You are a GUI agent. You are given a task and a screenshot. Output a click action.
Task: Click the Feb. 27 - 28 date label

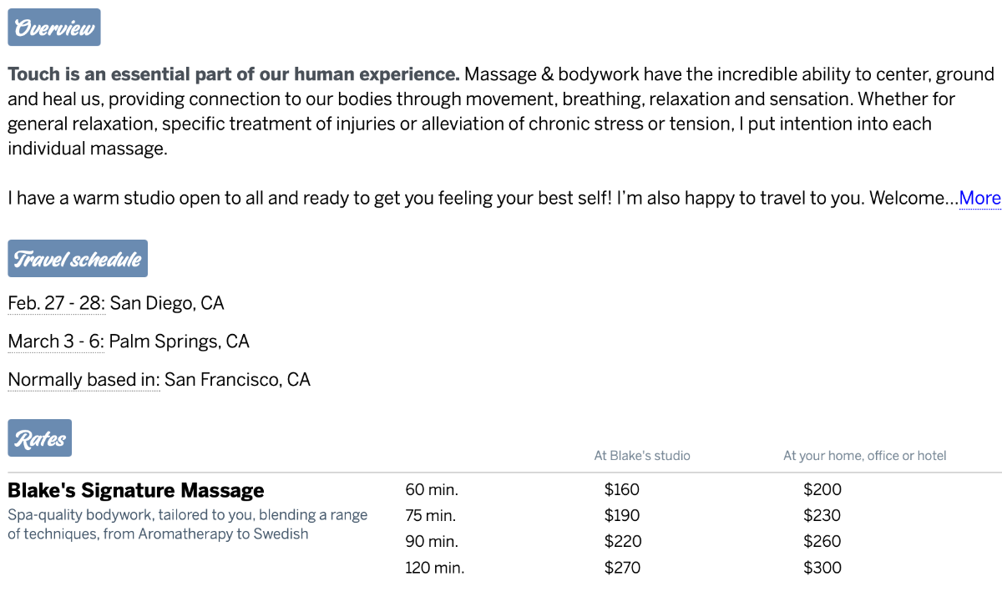tap(57, 303)
